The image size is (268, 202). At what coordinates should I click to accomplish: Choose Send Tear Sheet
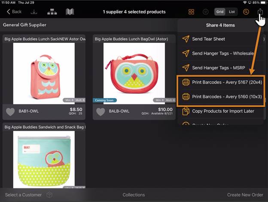(220, 39)
